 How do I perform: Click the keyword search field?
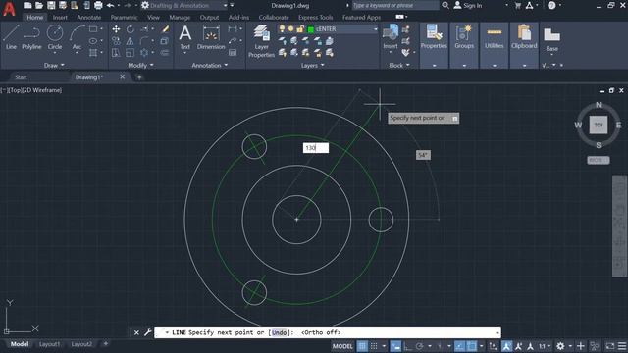[394, 6]
